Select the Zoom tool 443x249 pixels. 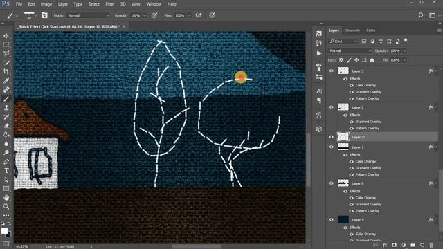(6, 207)
